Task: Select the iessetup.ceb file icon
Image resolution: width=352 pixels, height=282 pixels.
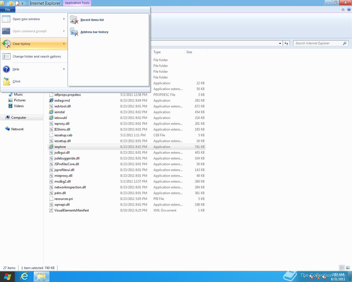Action: [51, 135]
